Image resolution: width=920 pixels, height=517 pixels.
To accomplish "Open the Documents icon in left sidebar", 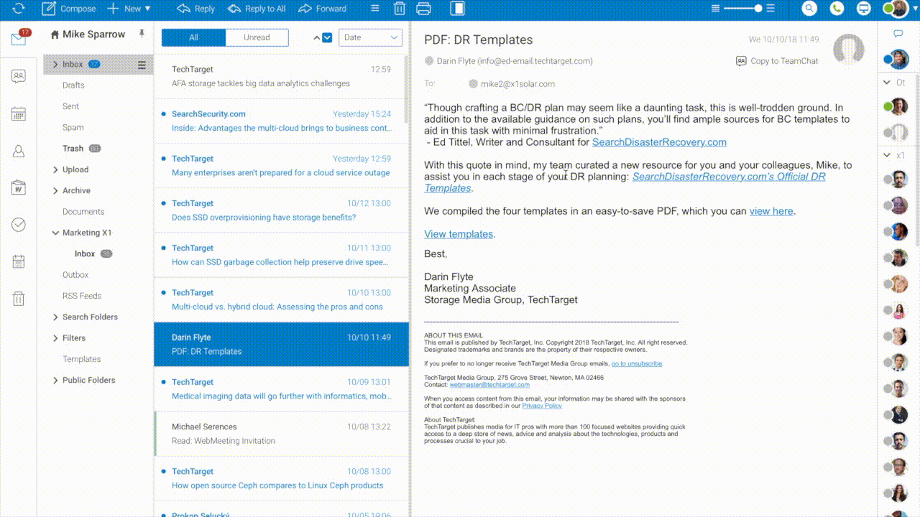I will click(19, 188).
